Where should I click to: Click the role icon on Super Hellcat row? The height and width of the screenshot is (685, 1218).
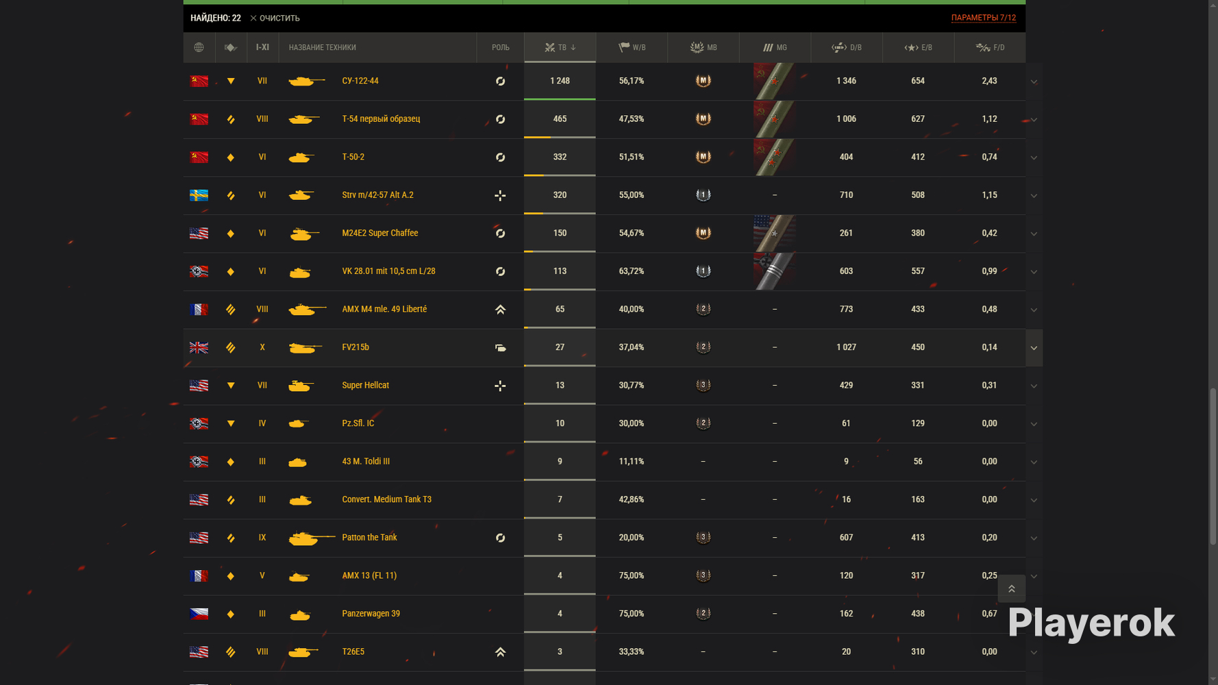coord(500,386)
